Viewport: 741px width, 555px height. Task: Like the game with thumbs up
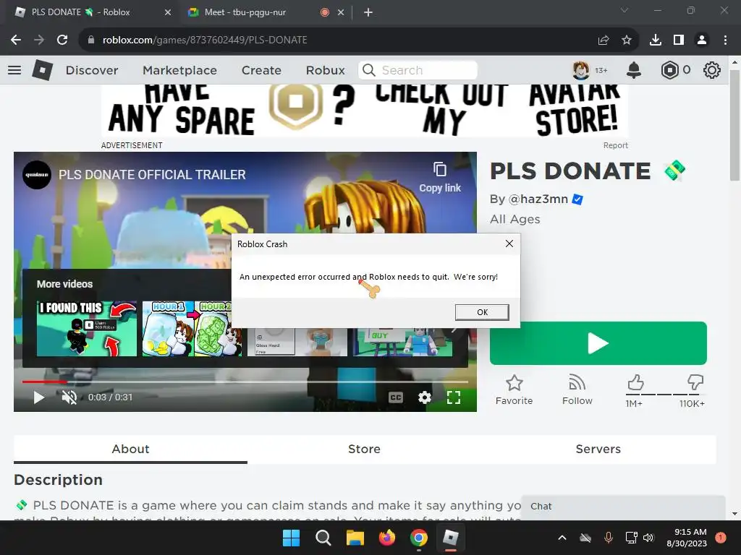pos(635,382)
